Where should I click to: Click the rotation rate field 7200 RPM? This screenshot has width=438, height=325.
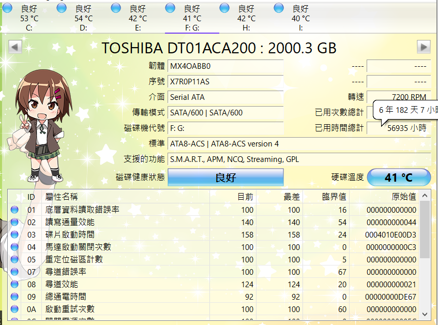pos(399,97)
